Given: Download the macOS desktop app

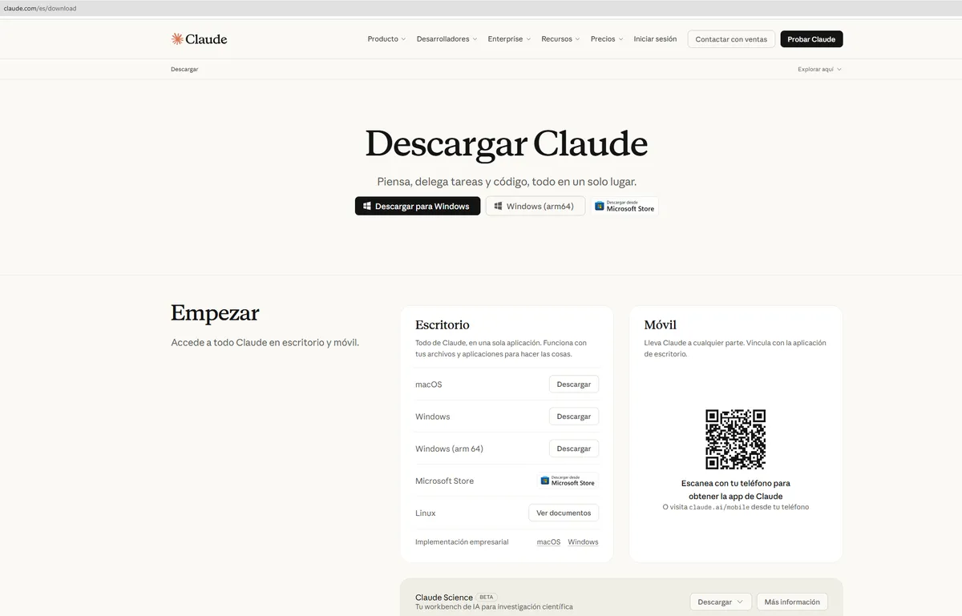Looking at the screenshot, I should [574, 384].
